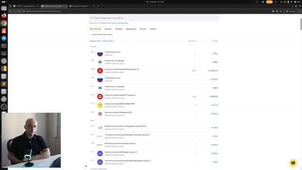Click the 'Выплата купонов МФК ВЭББАНКИР' text
302x170 pixels.
point(119,104)
